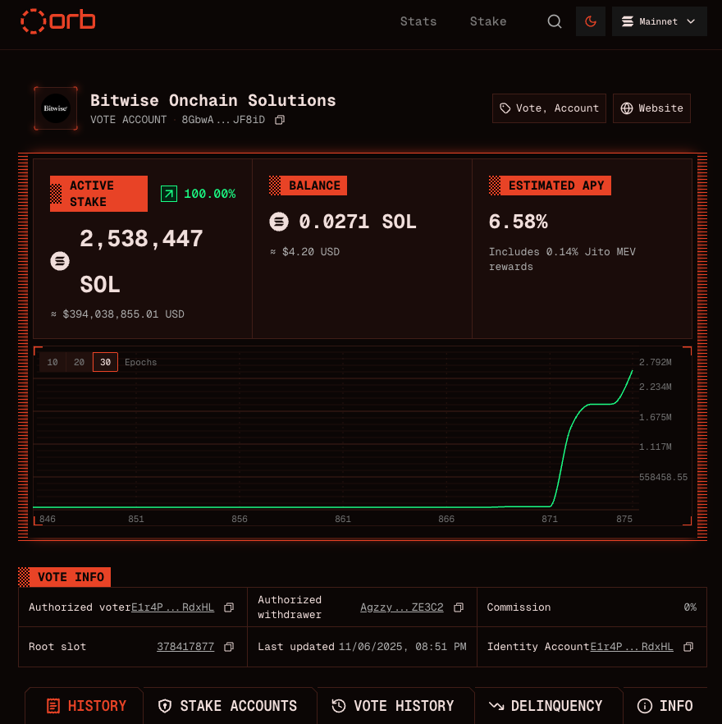Open the Mainnet network dropdown

point(659,21)
